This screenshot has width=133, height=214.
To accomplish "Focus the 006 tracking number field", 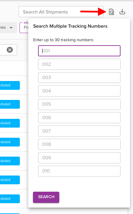I will 79,118.
